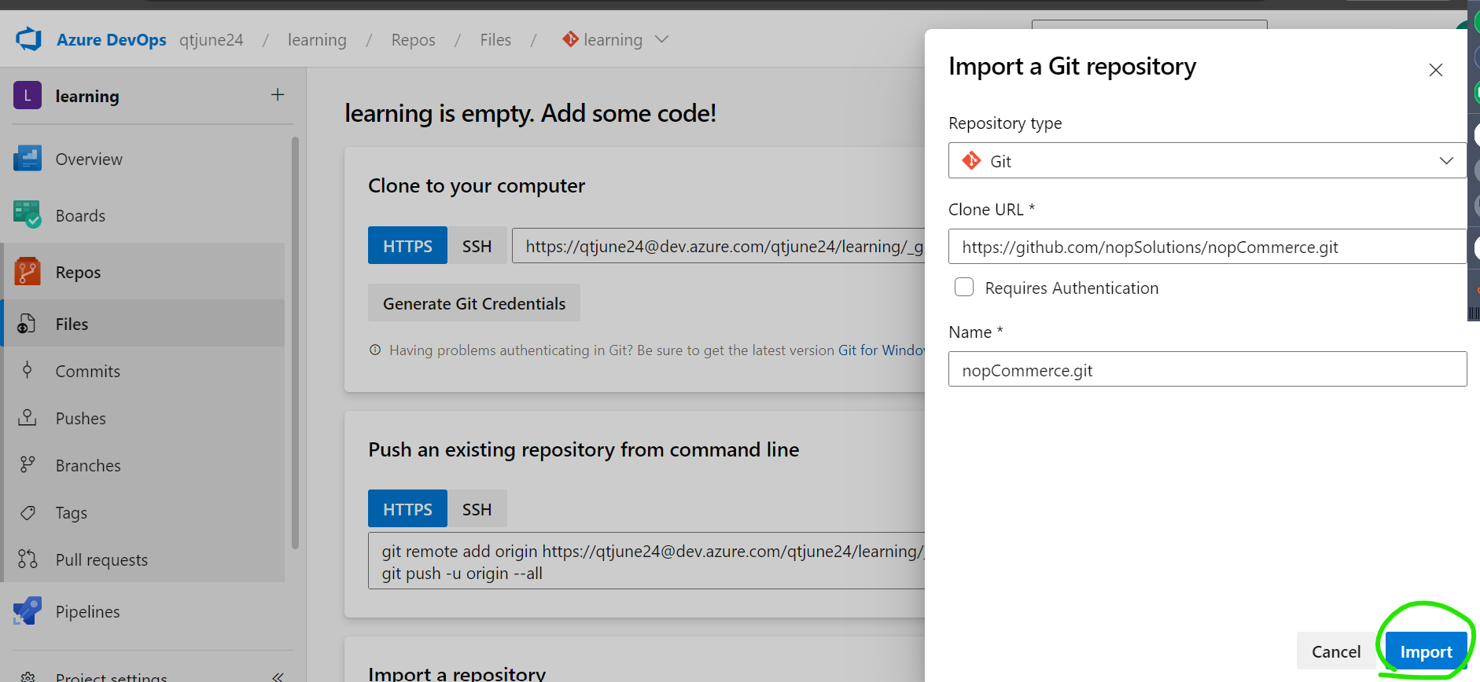The image size is (1480, 682).
Task: Click the Commits icon
Action: coord(28,371)
